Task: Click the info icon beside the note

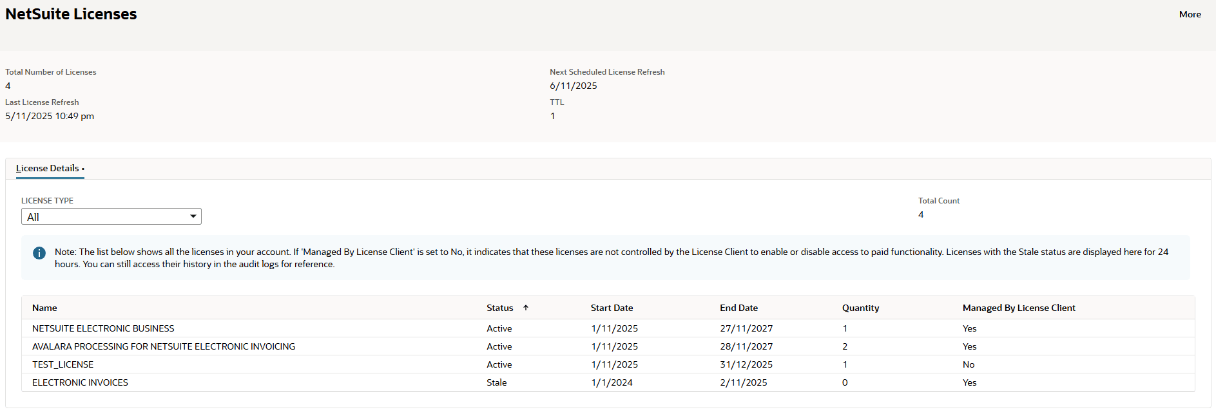Action: pos(39,253)
